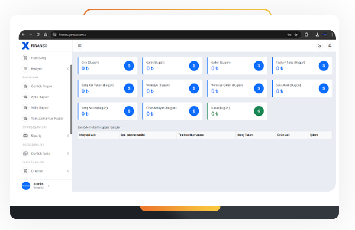Click dollar icon on Ürün Maliyeti card

[194, 111]
